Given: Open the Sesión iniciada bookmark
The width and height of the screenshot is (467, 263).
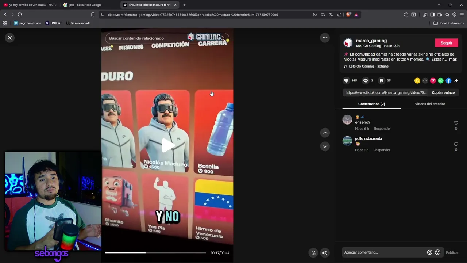Looking at the screenshot, I should [78, 23].
